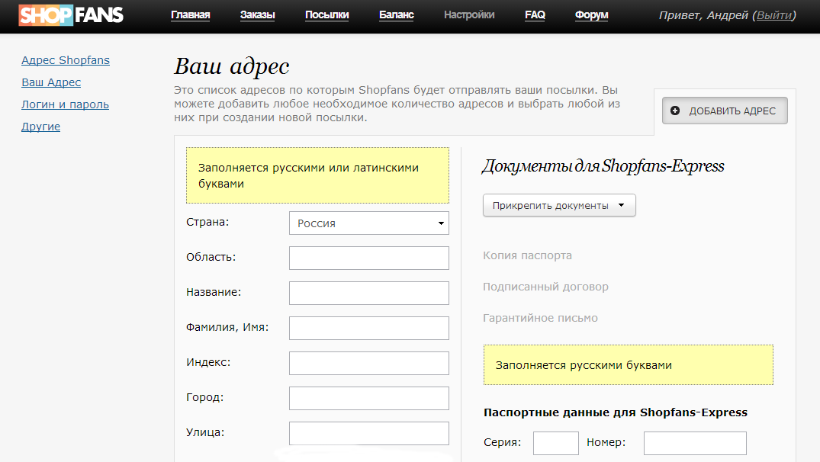Open the Главная menu item
Viewport: 820px width, 462px height.
191,15
